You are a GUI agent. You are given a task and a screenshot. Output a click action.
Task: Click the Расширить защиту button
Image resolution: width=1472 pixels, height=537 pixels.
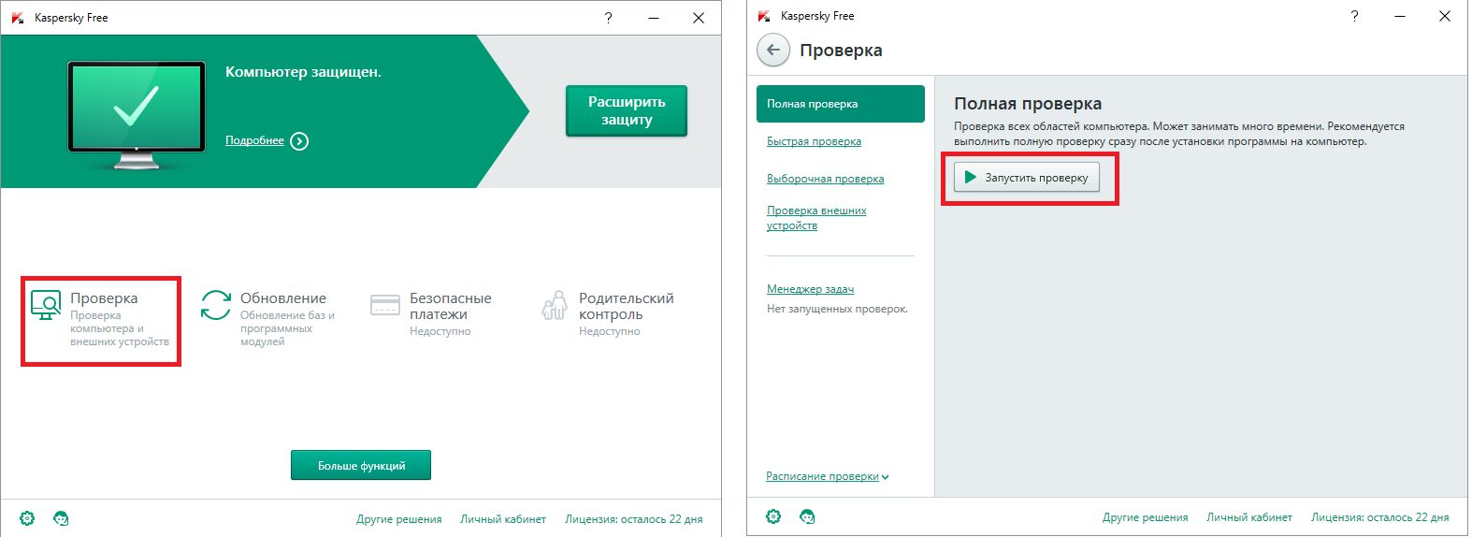(x=626, y=110)
